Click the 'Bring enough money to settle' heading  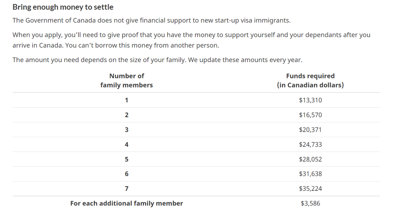[x=63, y=7]
